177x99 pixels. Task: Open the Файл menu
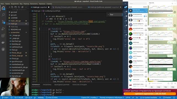tap(2, 4)
